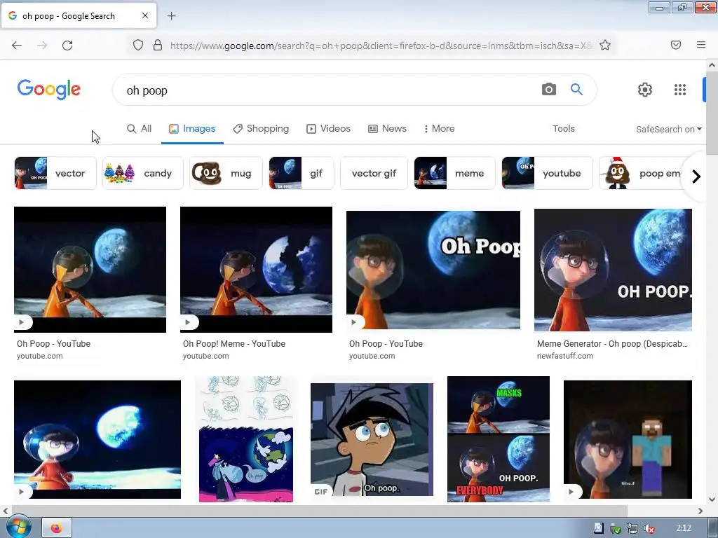718x538 pixels.
Task: Open the sketch drawing with Earth thumbnail
Action: [x=246, y=439]
